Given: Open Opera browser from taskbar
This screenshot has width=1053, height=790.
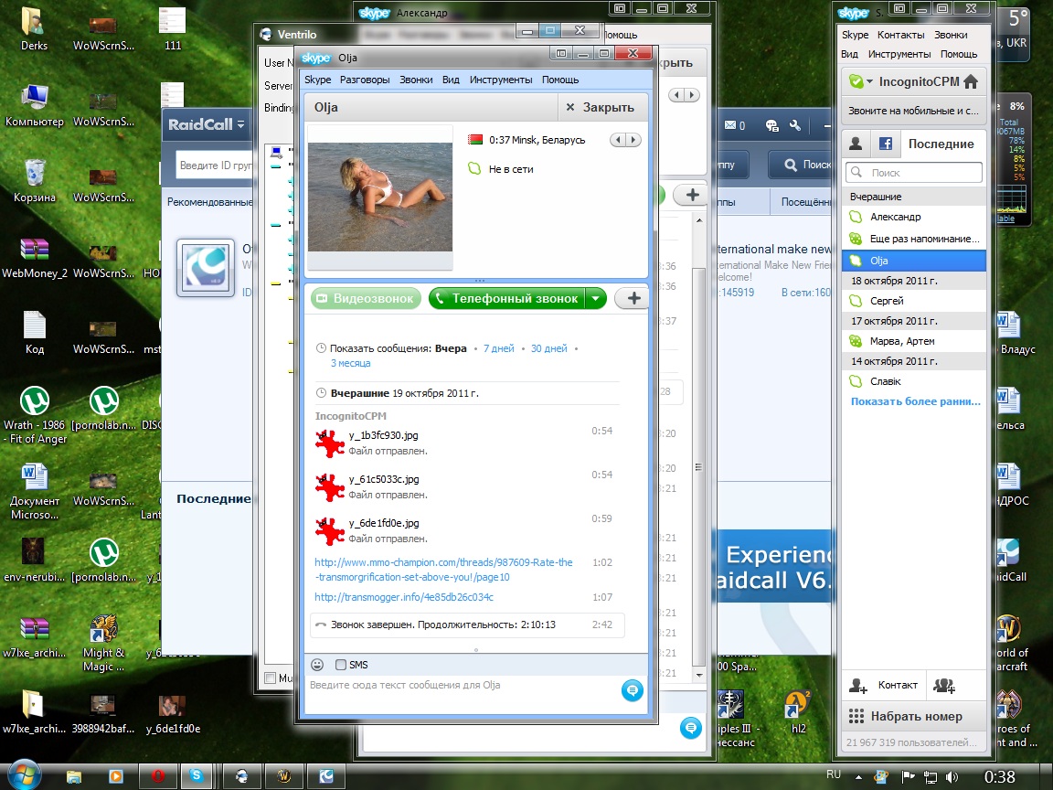Looking at the screenshot, I should 158,776.
